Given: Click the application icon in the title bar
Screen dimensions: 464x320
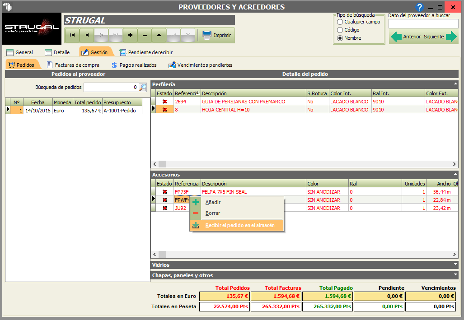Looking at the screenshot, I should click(x=7, y=7).
